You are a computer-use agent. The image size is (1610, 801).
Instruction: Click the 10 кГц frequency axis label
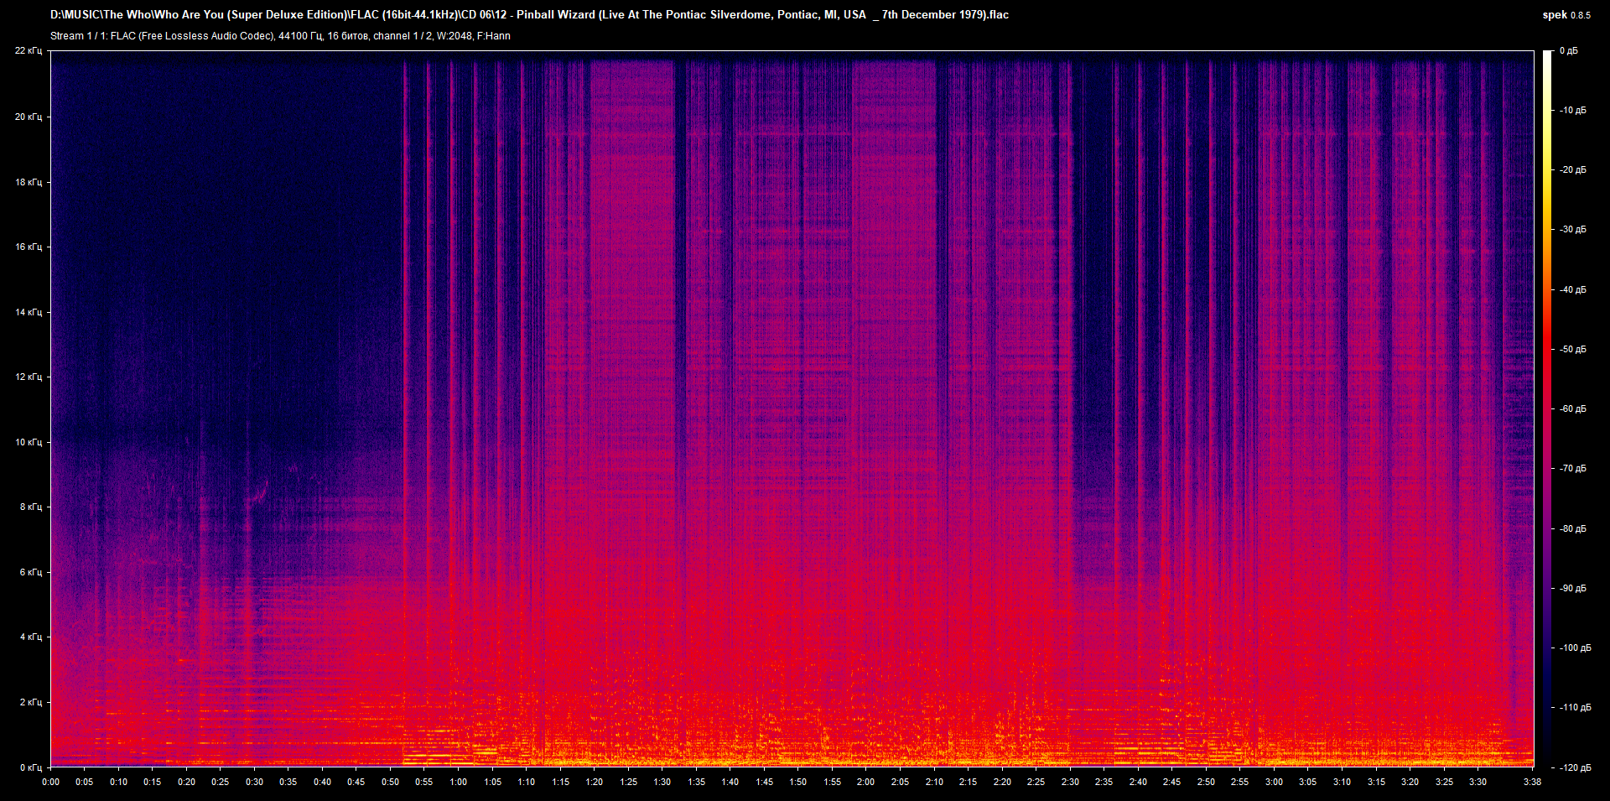(x=28, y=442)
